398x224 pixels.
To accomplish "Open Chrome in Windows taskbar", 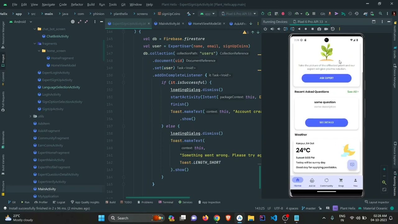I will point(217,218).
